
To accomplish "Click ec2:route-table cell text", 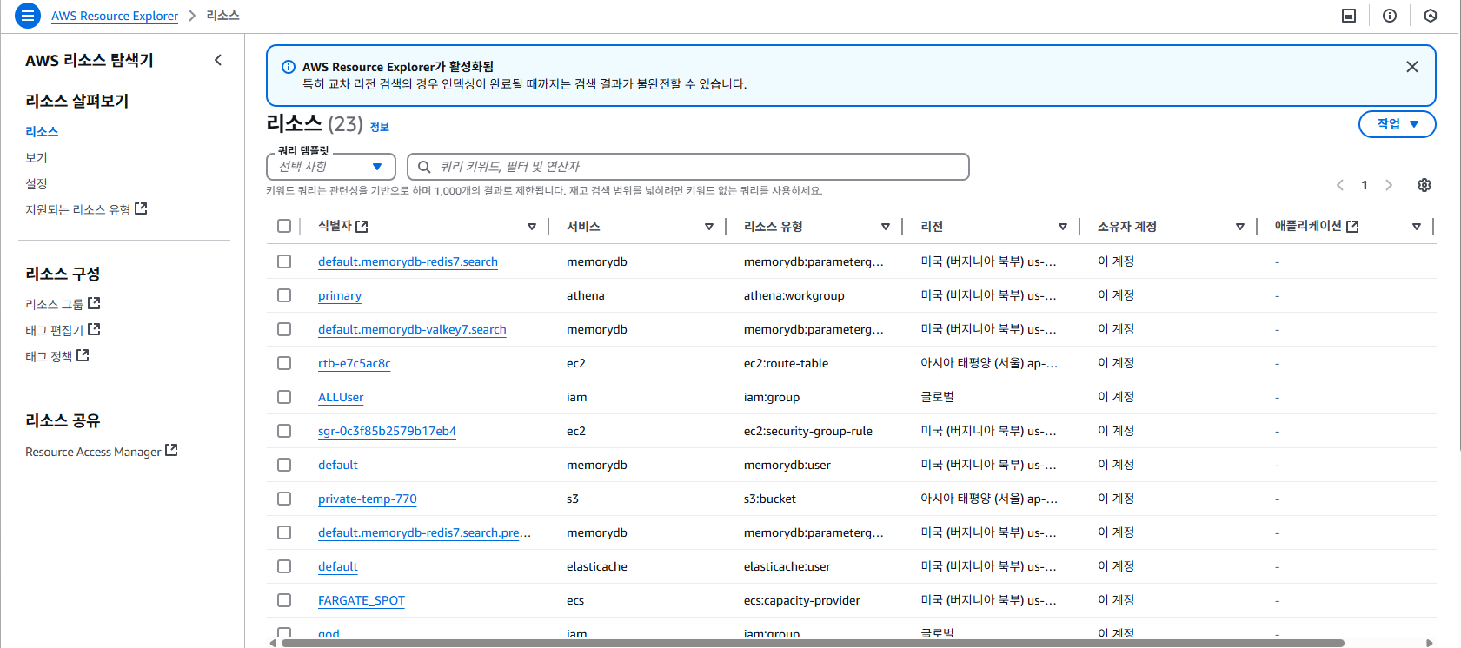I will [786, 363].
